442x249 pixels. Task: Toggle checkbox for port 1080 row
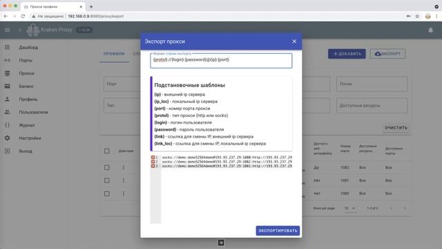pos(107,194)
